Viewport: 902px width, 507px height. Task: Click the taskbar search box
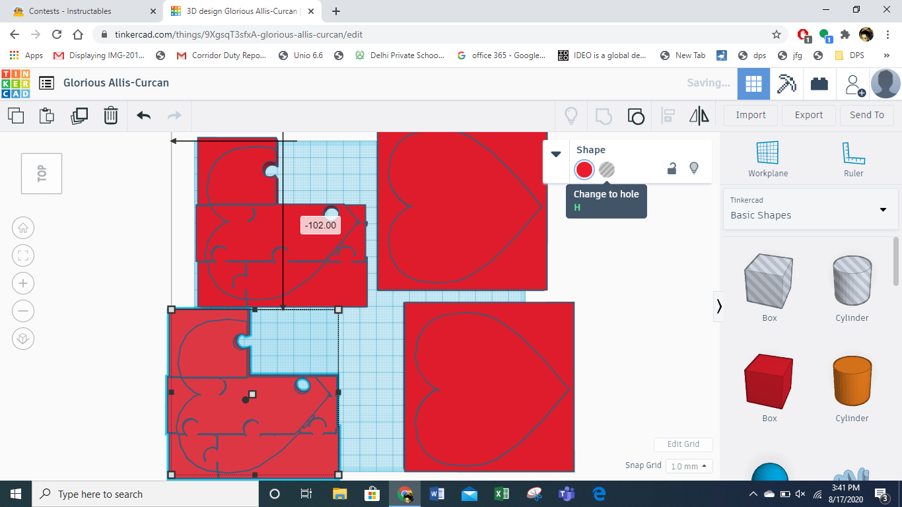coord(145,494)
